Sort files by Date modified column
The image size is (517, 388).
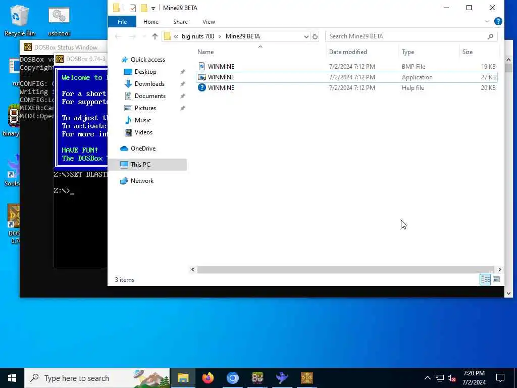[x=348, y=52]
